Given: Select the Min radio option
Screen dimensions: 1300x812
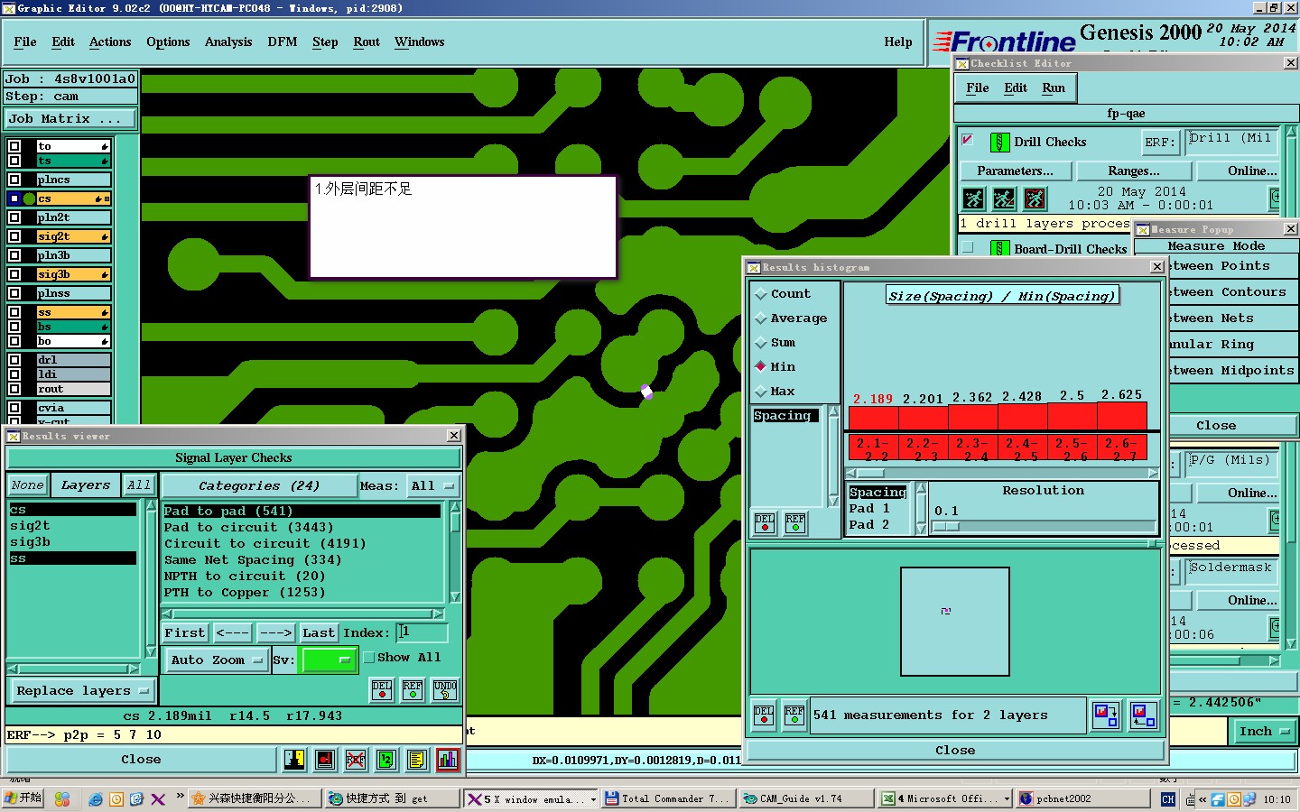Looking at the screenshot, I should pos(761,367).
